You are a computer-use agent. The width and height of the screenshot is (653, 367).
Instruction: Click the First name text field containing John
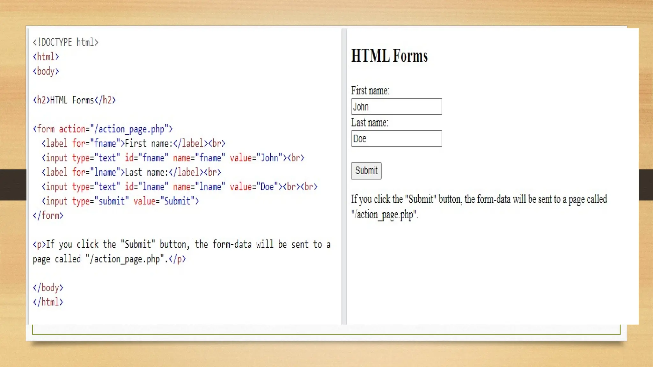click(396, 107)
